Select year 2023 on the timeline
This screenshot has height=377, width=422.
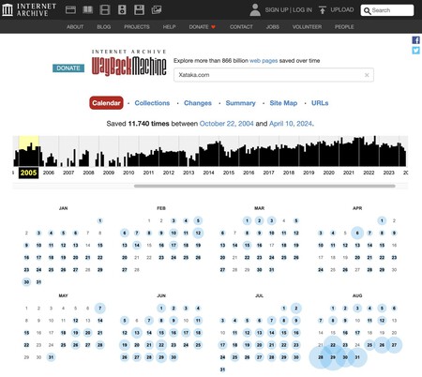(388, 173)
